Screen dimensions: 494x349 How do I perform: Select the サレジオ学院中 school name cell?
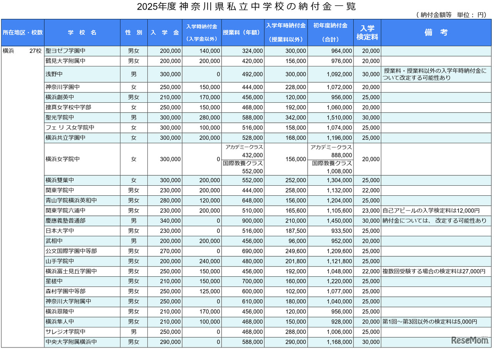click(x=82, y=332)
